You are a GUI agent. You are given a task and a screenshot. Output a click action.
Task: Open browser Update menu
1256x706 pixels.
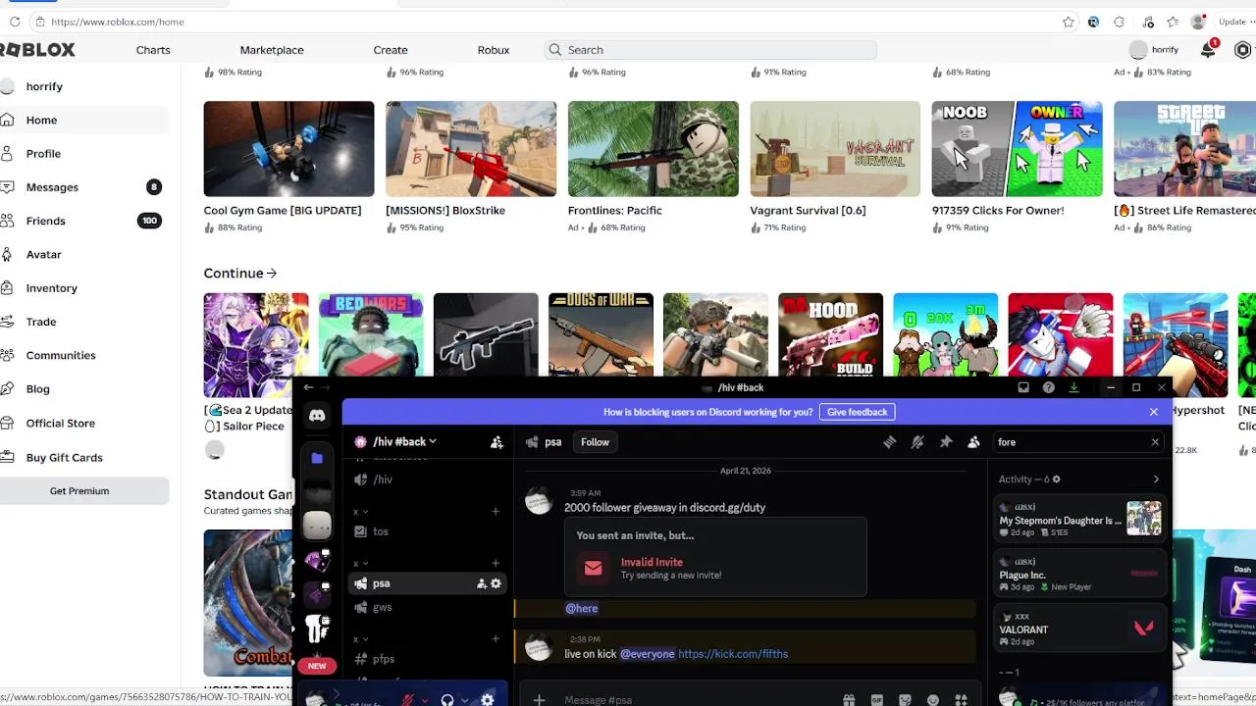(1233, 22)
